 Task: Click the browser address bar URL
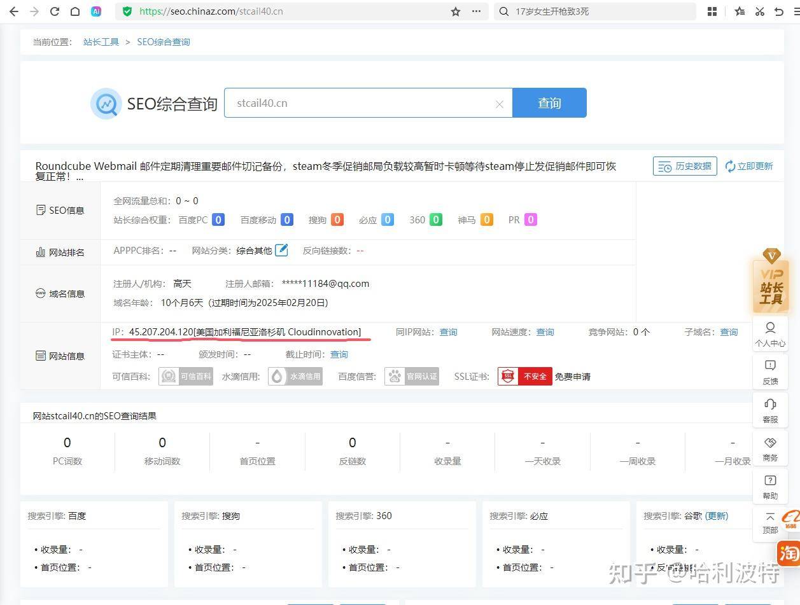[x=211, y=11]
